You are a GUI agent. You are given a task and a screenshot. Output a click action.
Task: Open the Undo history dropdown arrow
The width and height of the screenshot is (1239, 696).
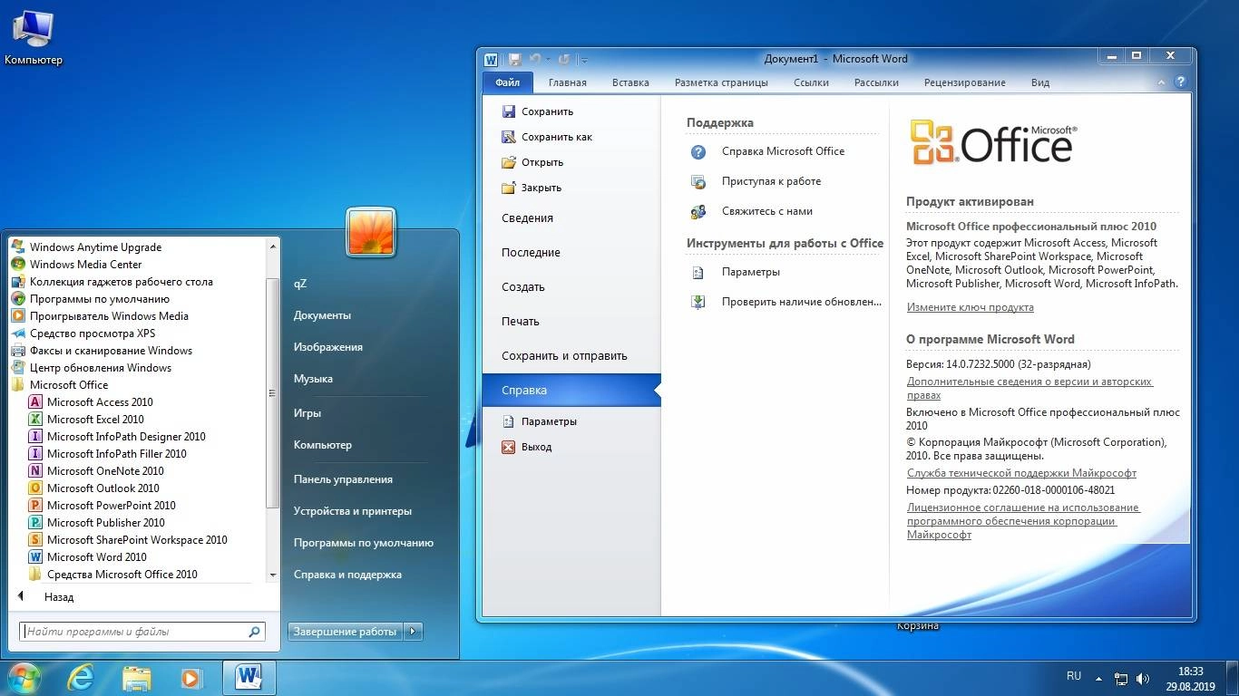click(x=548, y=60)
